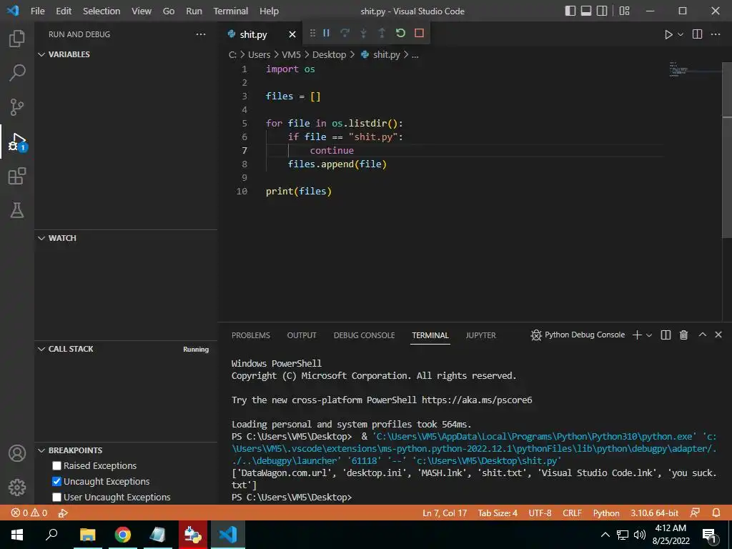The height and width of the screenshot is (549, 732).
Task: Split the editor right
Action: click(x=698, y=34)
